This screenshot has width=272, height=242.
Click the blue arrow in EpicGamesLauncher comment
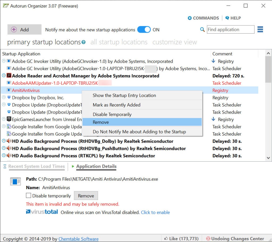coord(213,119)
